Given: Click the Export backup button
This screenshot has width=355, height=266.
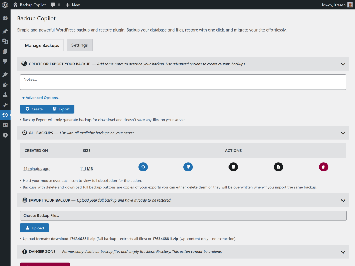Looking at the screenshot, I should pyautogui.click(x=61, y=109).
